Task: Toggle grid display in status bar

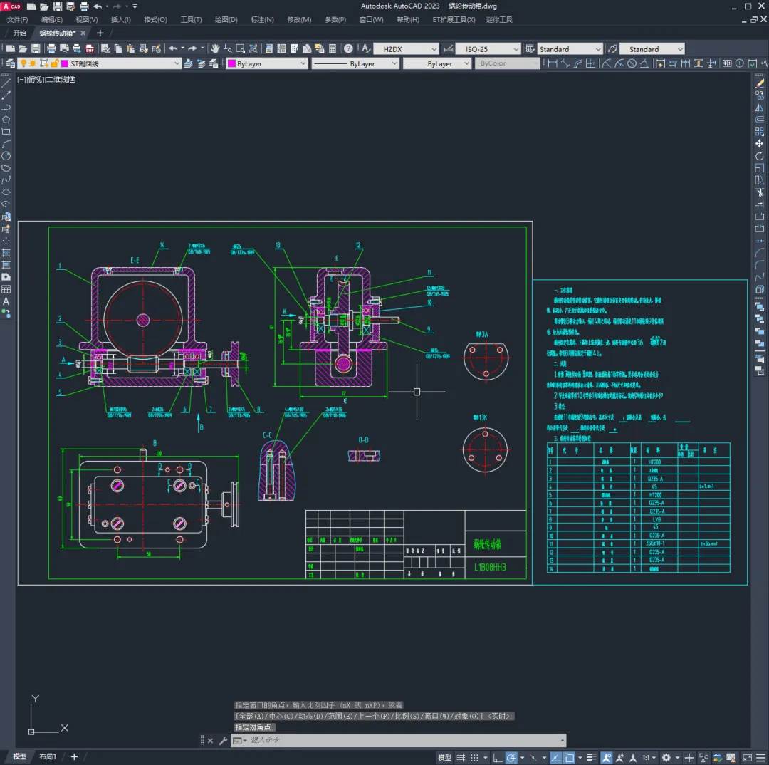Action: tap(462, 757)
